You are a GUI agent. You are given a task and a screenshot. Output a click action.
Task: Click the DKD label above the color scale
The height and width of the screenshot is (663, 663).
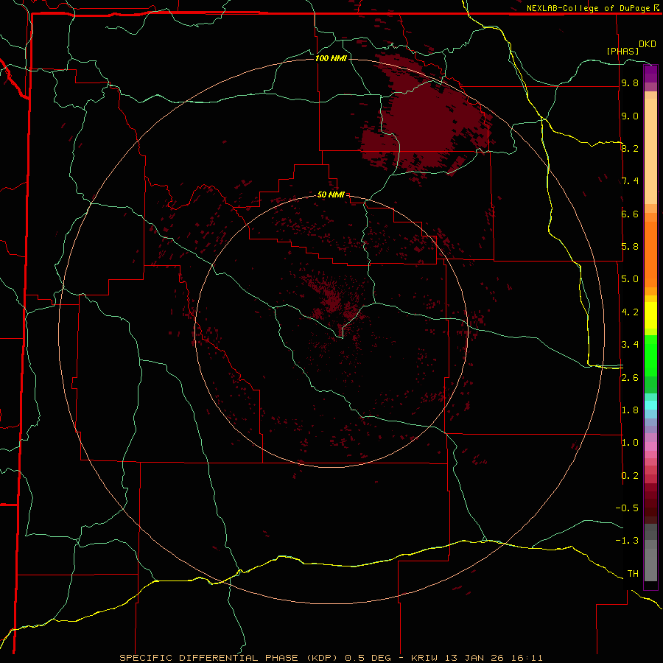(x=648, y=44)
